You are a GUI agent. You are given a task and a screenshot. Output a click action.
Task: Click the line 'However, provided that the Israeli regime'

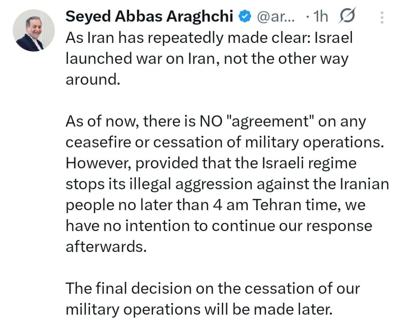click(x=211, y=163)
